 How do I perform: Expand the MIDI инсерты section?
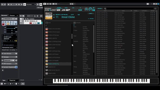click(9, 64)
